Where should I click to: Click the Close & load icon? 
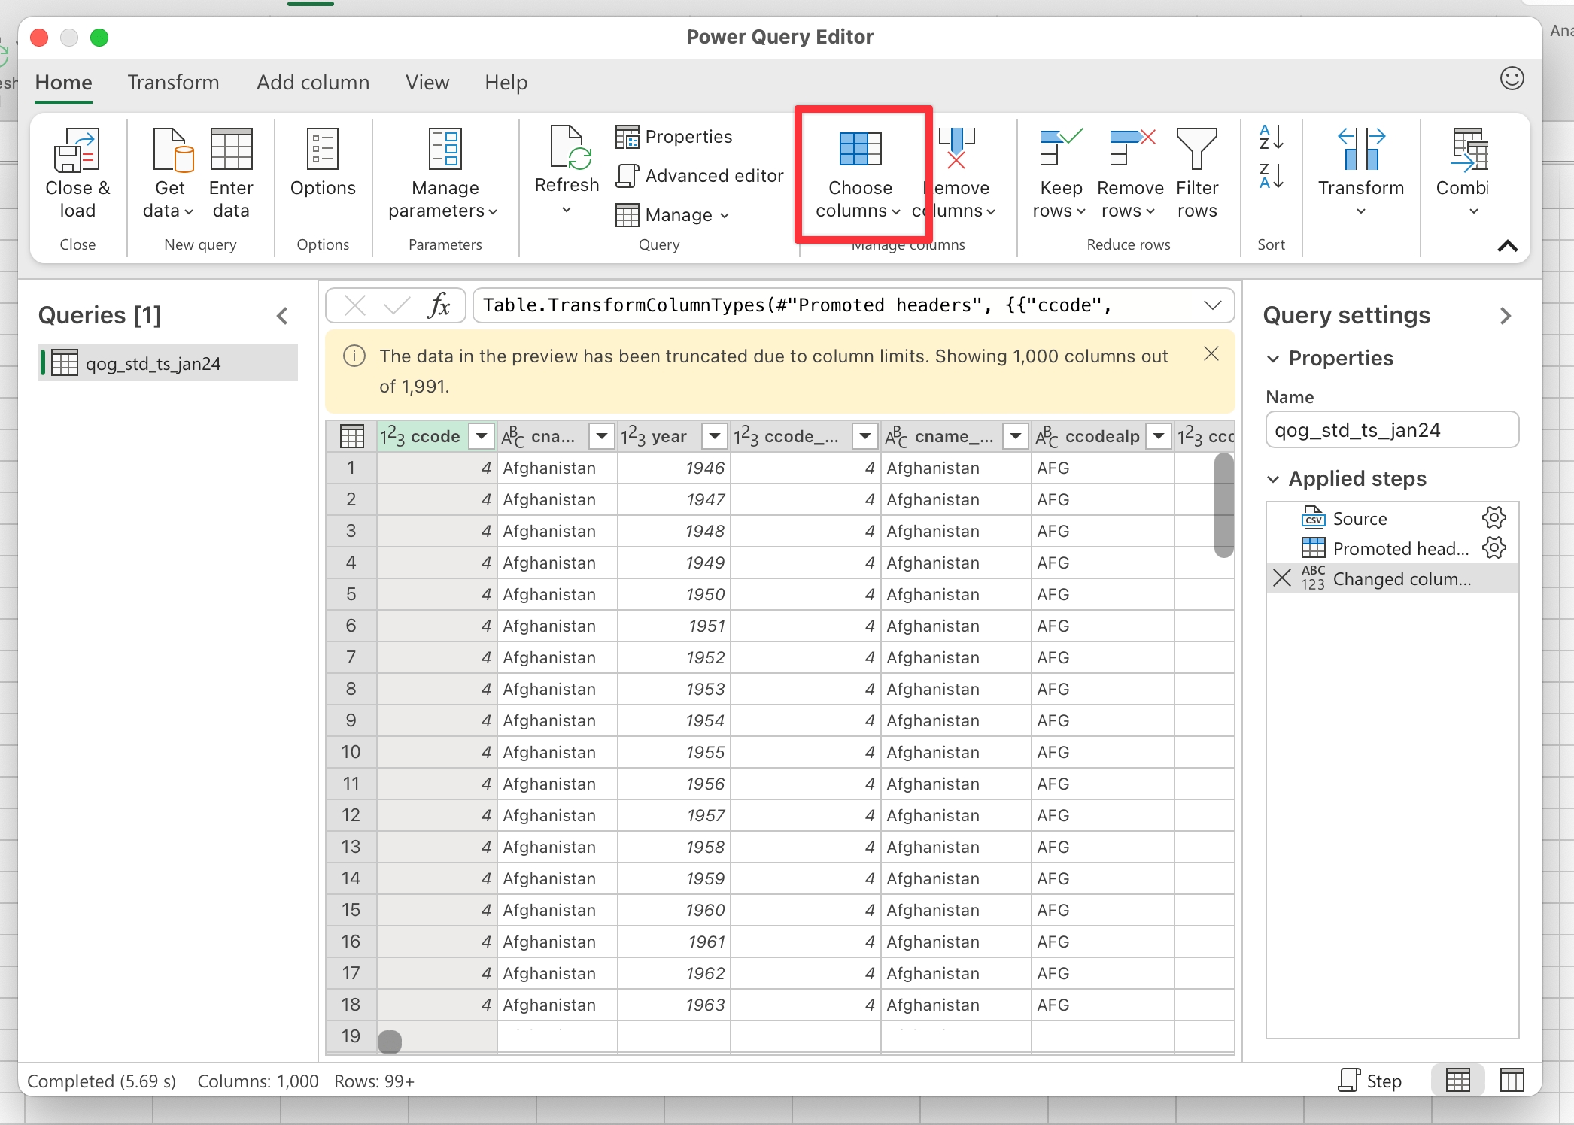[x=77, y=149]
